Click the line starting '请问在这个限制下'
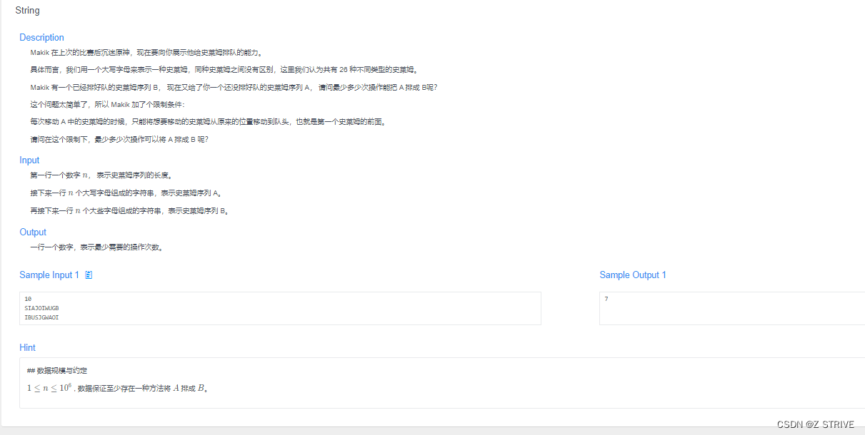 119,140
